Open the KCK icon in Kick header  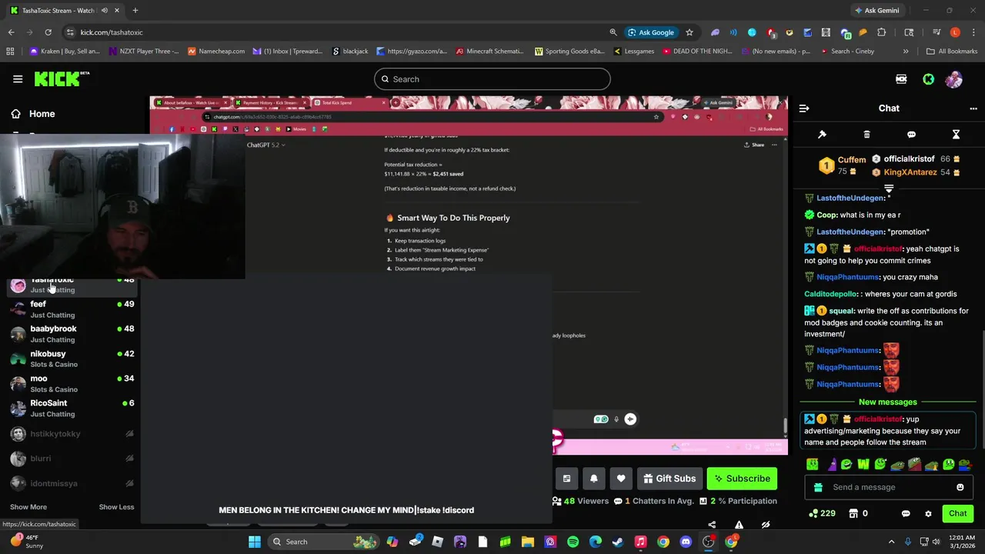coord(901,79)
